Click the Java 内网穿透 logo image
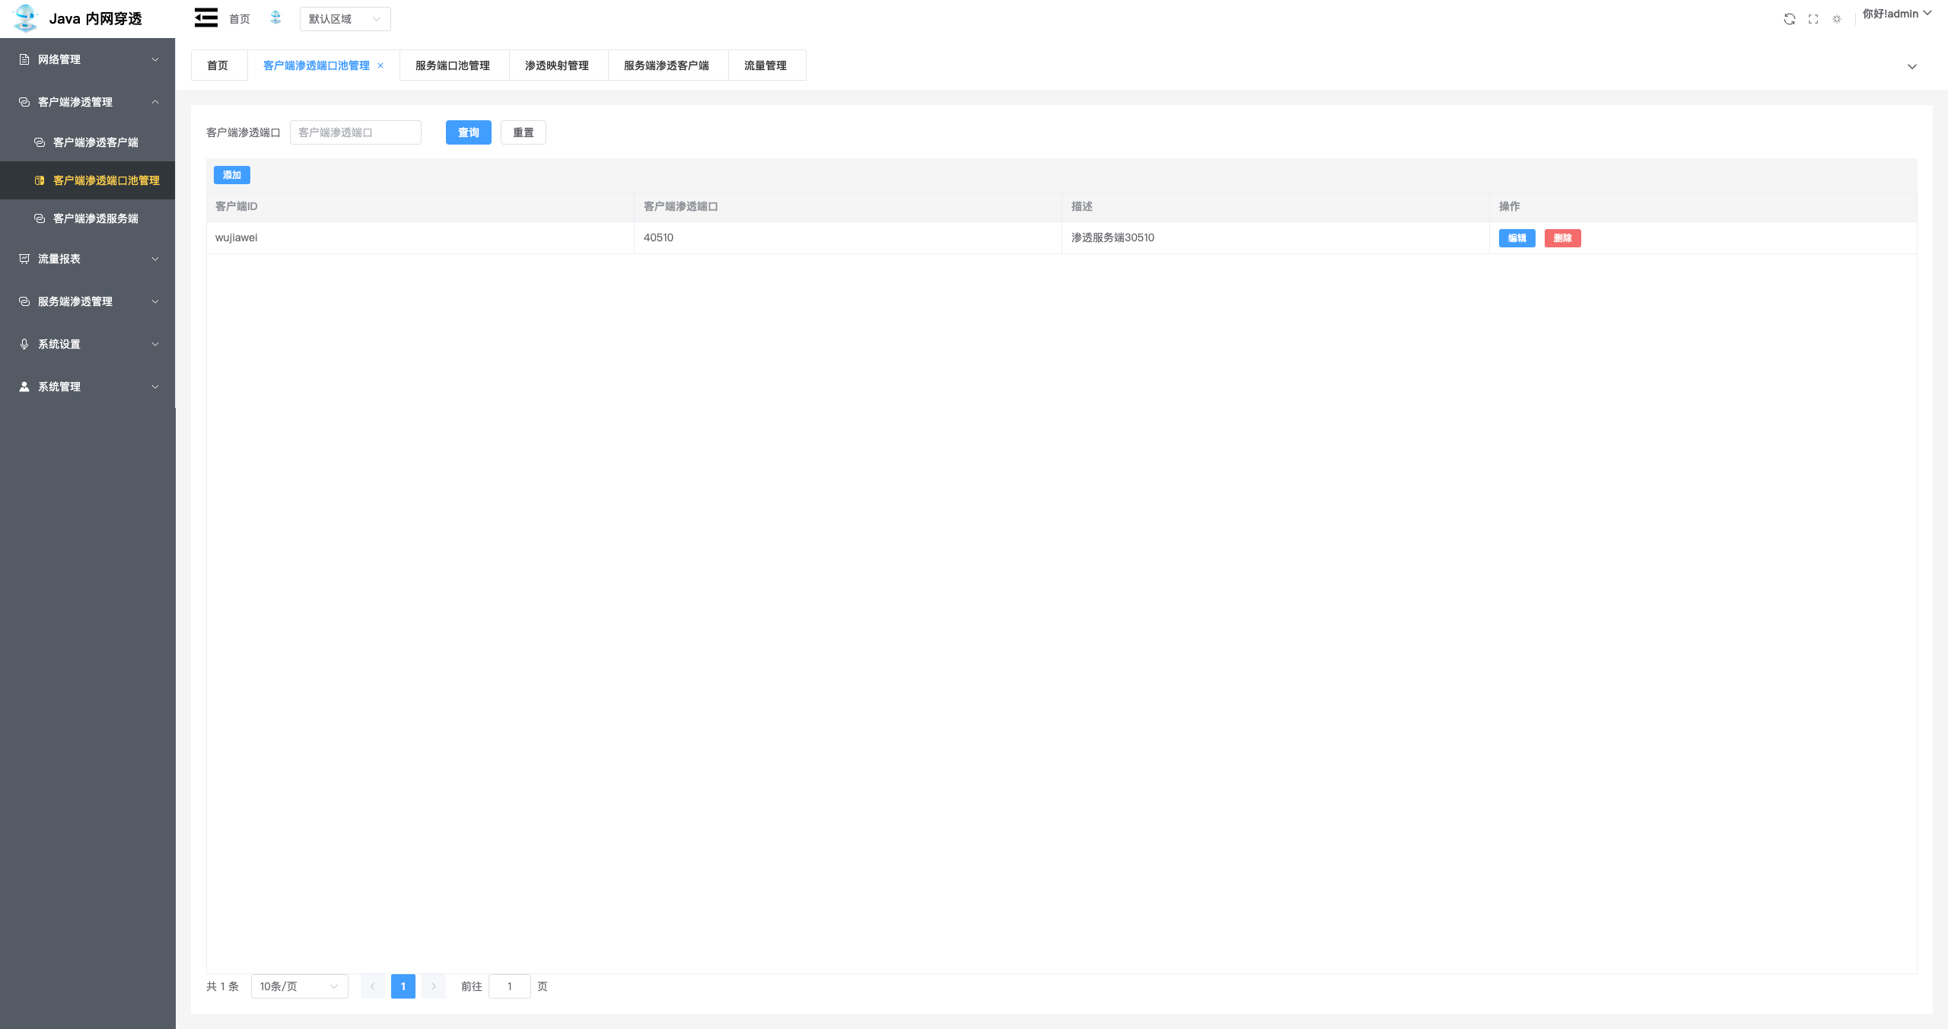 click(25, 18)
